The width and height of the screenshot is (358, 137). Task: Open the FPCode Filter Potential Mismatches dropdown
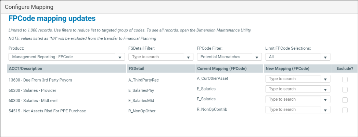(x=229, y=57)
